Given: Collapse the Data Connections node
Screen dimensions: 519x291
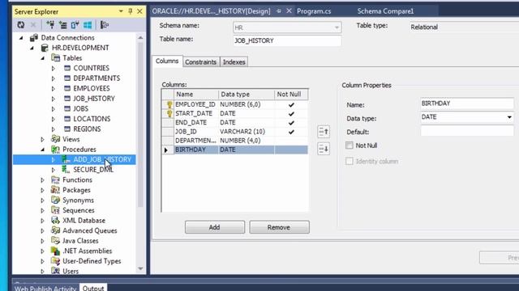Looking at the screenshot, I should (x=22, y=38).
